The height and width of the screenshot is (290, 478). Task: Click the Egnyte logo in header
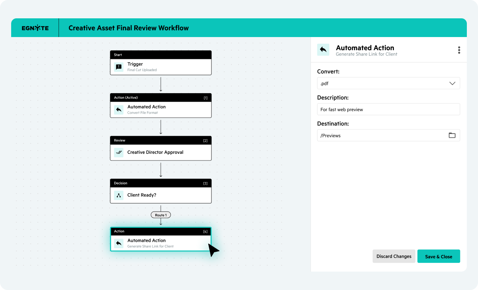[35, 28]
